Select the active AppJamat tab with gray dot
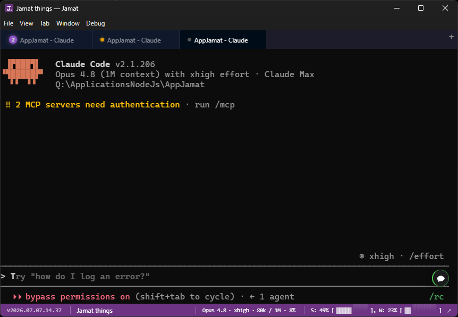 click(x=223, y=40)
